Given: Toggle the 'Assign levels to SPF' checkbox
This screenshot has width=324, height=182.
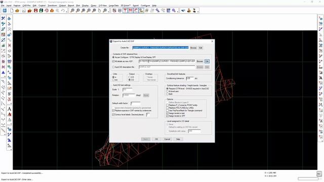Looking at the screenshot, I should [x=168, y=116].
